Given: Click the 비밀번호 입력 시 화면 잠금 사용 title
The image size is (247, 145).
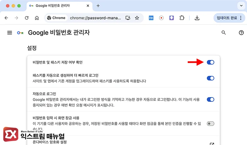Looking at the screenshot, I should [x=56, y=118].
